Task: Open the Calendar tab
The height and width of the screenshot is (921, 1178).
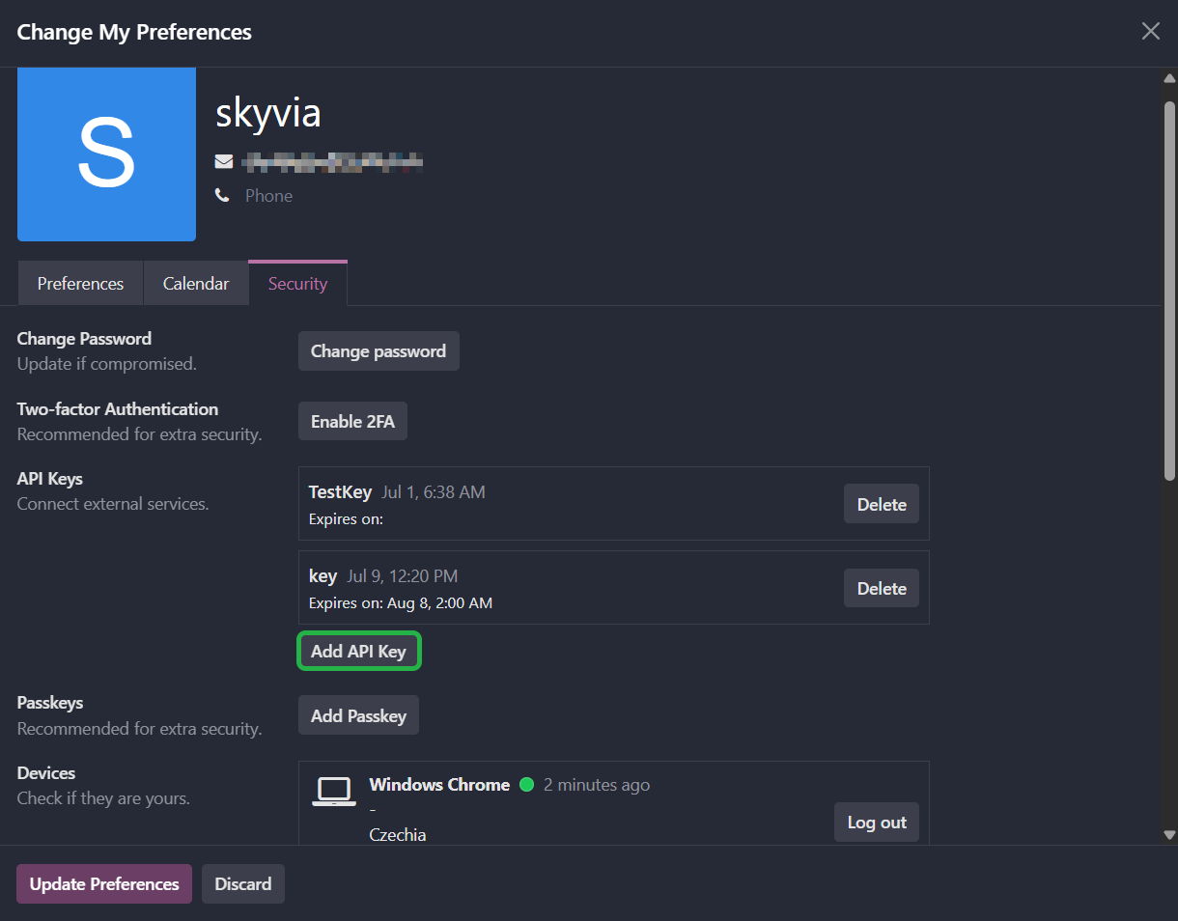Action: pyautogui.click(x=196, y=283)
